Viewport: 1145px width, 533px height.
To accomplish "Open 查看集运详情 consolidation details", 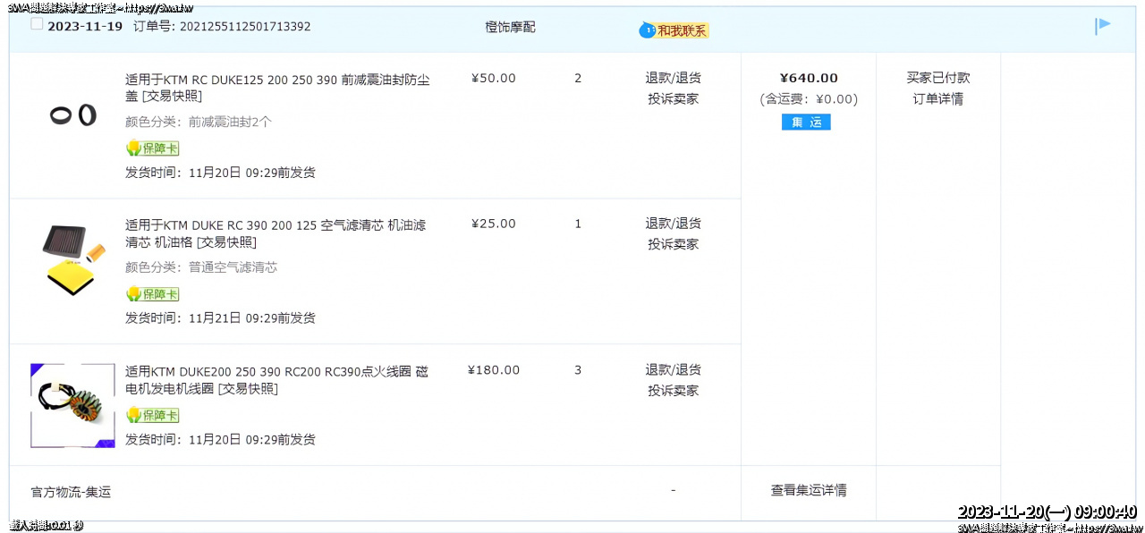I will pos(806,490).
